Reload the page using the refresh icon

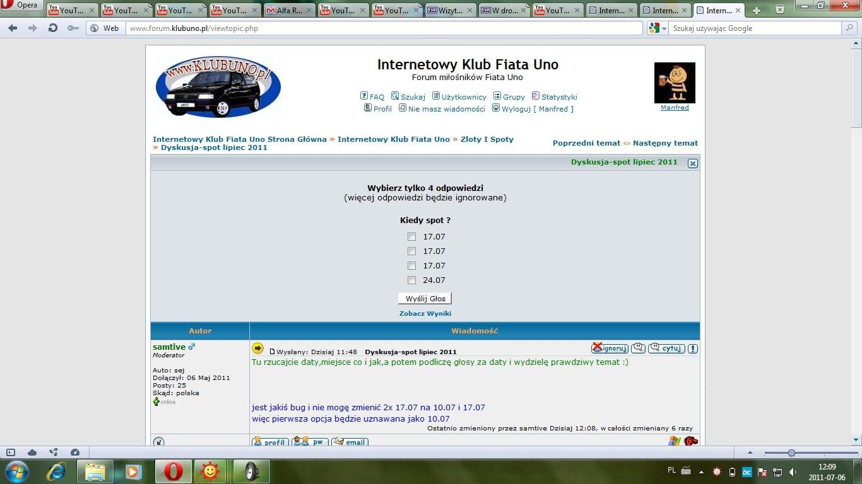tap(53, 28)
